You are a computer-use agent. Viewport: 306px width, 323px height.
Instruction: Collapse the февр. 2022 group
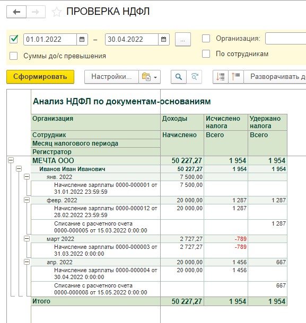coord(27,200)
